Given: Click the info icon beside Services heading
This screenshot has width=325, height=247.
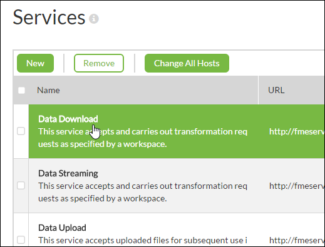Looking at the screenshot, I should tap(94, 19).
